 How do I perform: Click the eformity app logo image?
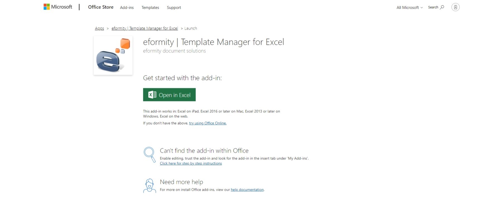[113, 55]
